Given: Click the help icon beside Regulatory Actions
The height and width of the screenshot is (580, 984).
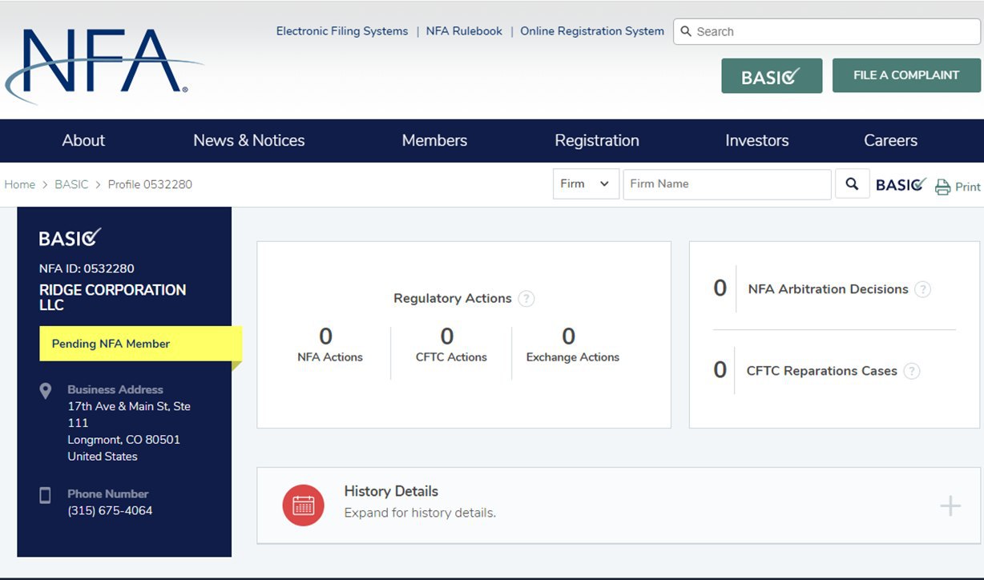Looking at the screenshot, I should [526, 299].
